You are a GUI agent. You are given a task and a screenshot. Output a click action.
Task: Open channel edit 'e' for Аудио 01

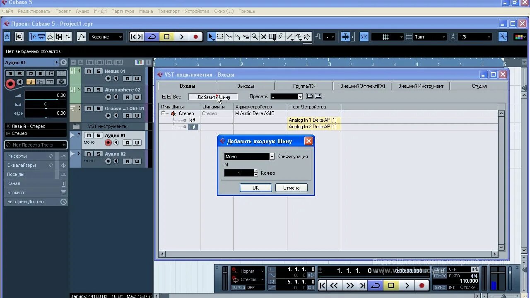(63, 62)
